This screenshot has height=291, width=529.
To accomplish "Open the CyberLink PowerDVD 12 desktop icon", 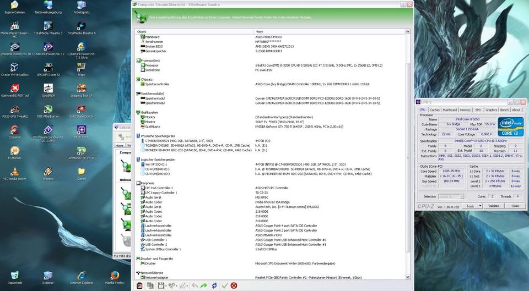I will pos(48,46).
